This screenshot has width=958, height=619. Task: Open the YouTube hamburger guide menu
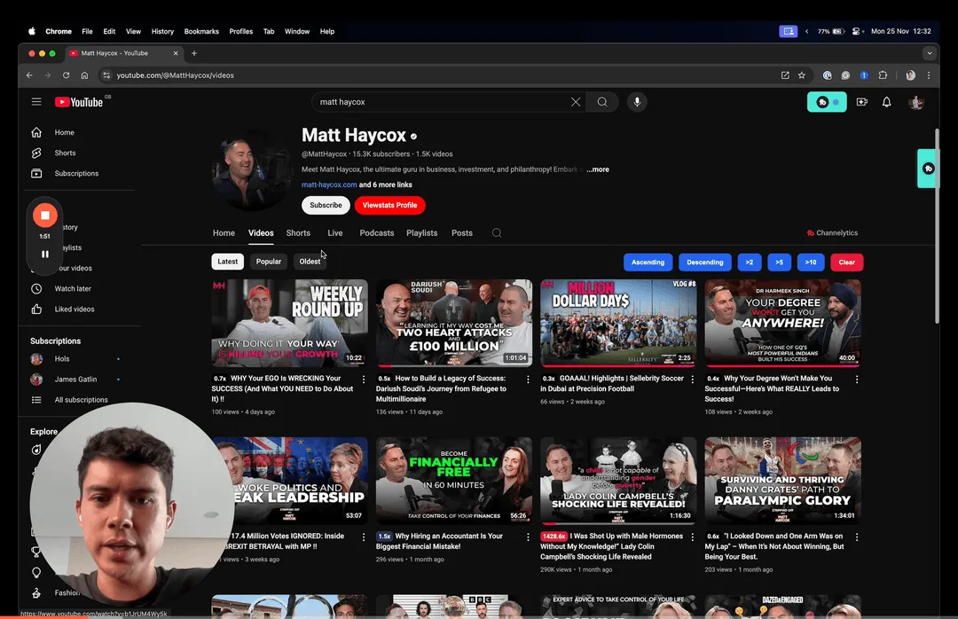point(36,102)
